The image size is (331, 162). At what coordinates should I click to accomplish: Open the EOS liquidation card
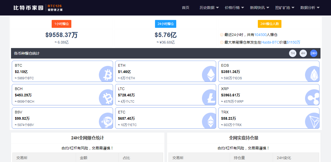pos(269,71)
